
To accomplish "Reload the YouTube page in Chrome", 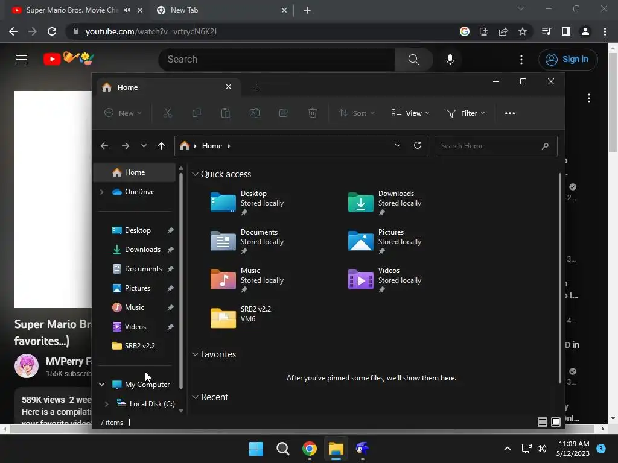I will coord(52,31).
